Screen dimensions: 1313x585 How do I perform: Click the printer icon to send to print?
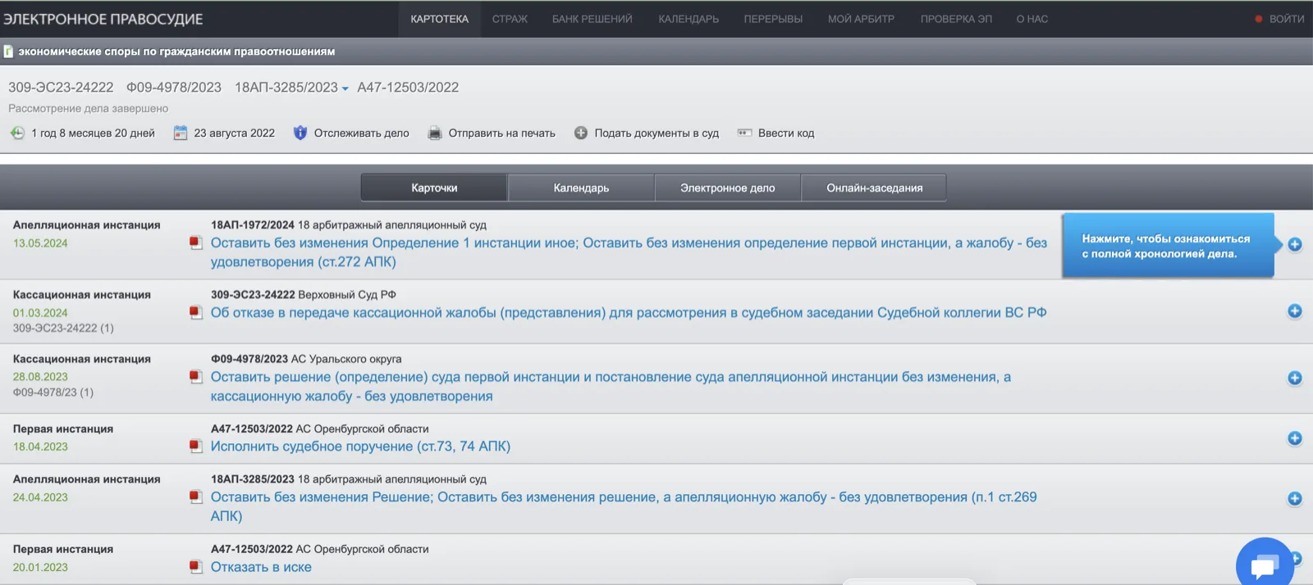[435, 133]
